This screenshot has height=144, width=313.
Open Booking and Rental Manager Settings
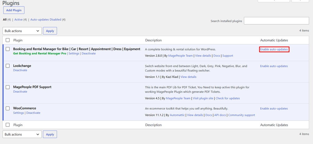74,54
